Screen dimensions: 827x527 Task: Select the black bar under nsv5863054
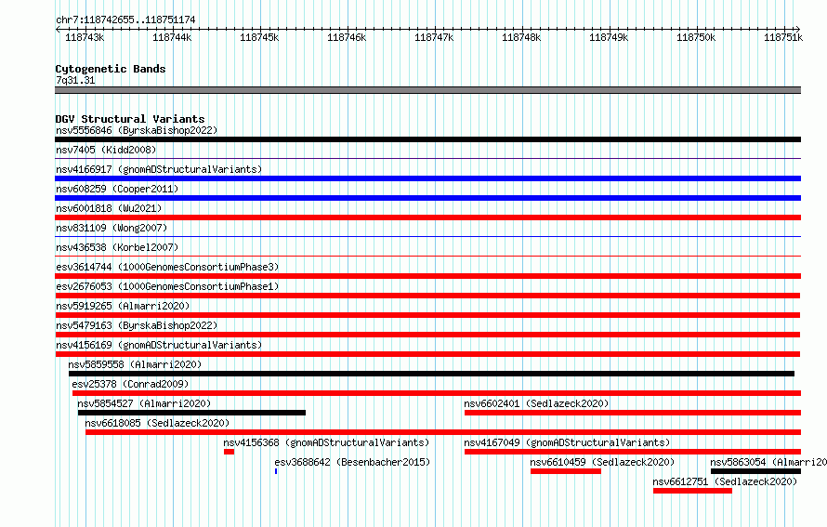[755, 471]
